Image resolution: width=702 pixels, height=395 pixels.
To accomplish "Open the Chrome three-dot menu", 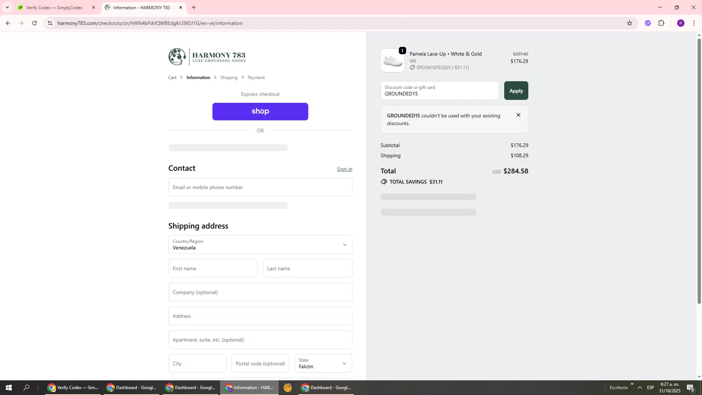I will tap(694, 23).
